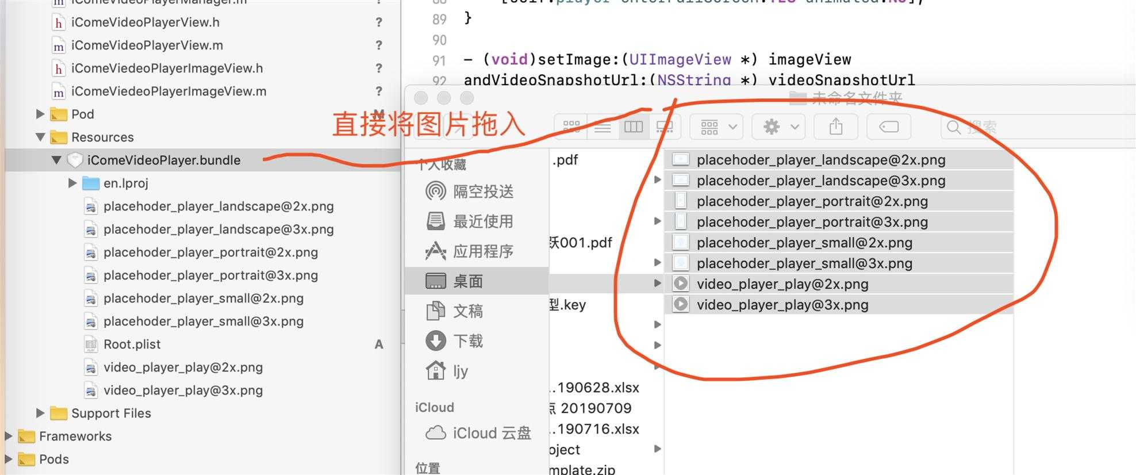The image size is (1136, 475).
Task: Click the Finder edit tags button
Action: [x=889, y=127]
